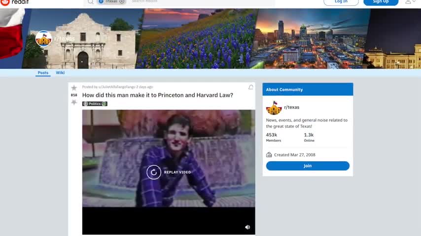Remove the r/texas search filter chip
Image resolution: width=421 pixels, height=236 pixels.
pyautogui.click(x=122, y=1)
